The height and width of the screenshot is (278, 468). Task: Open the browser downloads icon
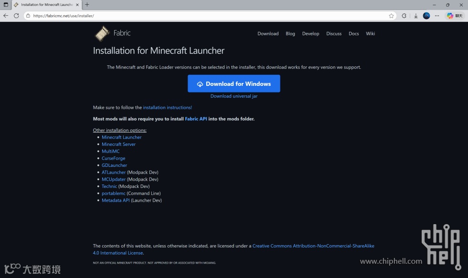tap(415, 16)
